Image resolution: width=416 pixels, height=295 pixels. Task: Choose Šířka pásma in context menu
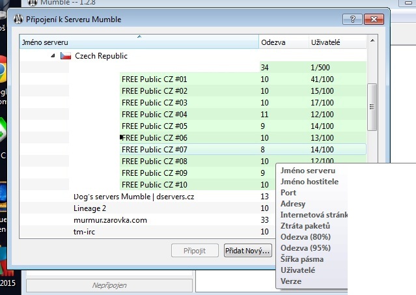pos(302,259)
